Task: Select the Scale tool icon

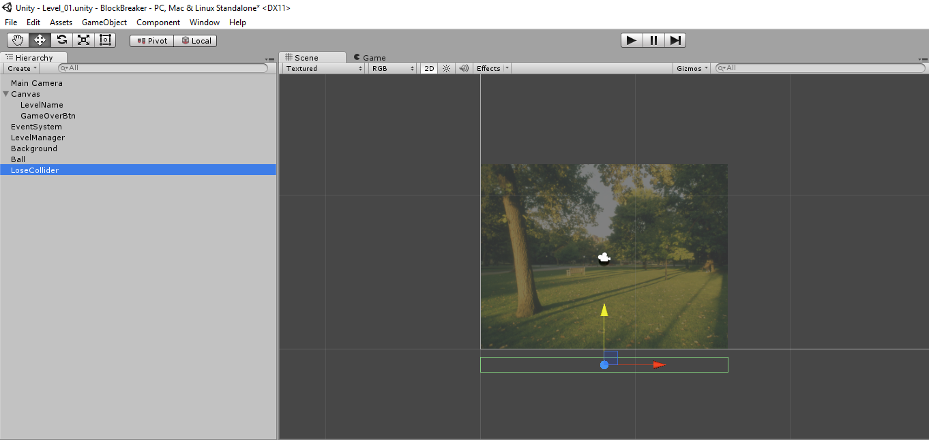Action: (x=83, y=40)
